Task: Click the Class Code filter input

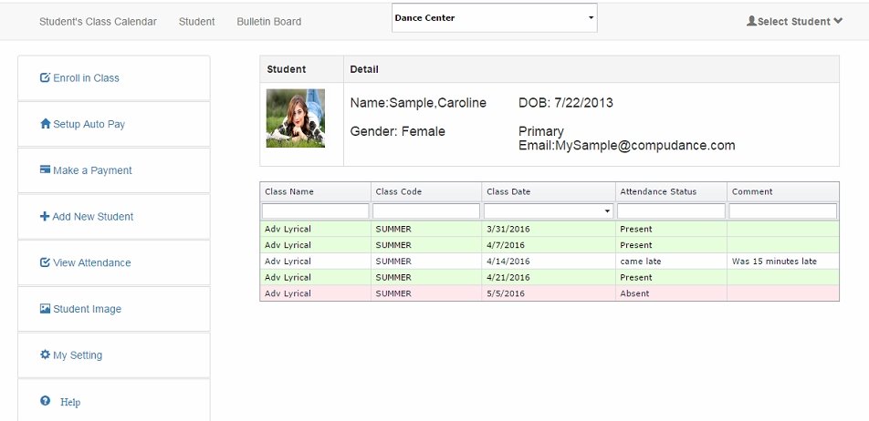Action: click(x=426, y=211)
